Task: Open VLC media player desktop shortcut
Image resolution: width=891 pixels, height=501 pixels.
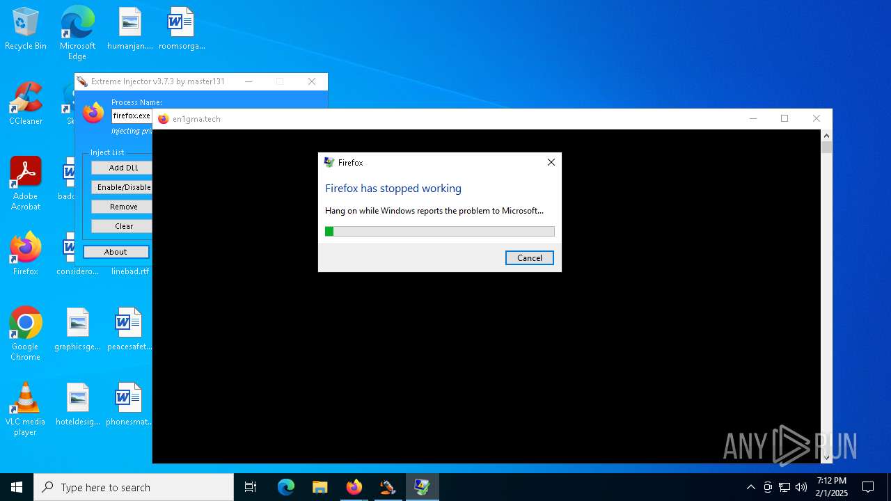Action: [x=26, y=409]
